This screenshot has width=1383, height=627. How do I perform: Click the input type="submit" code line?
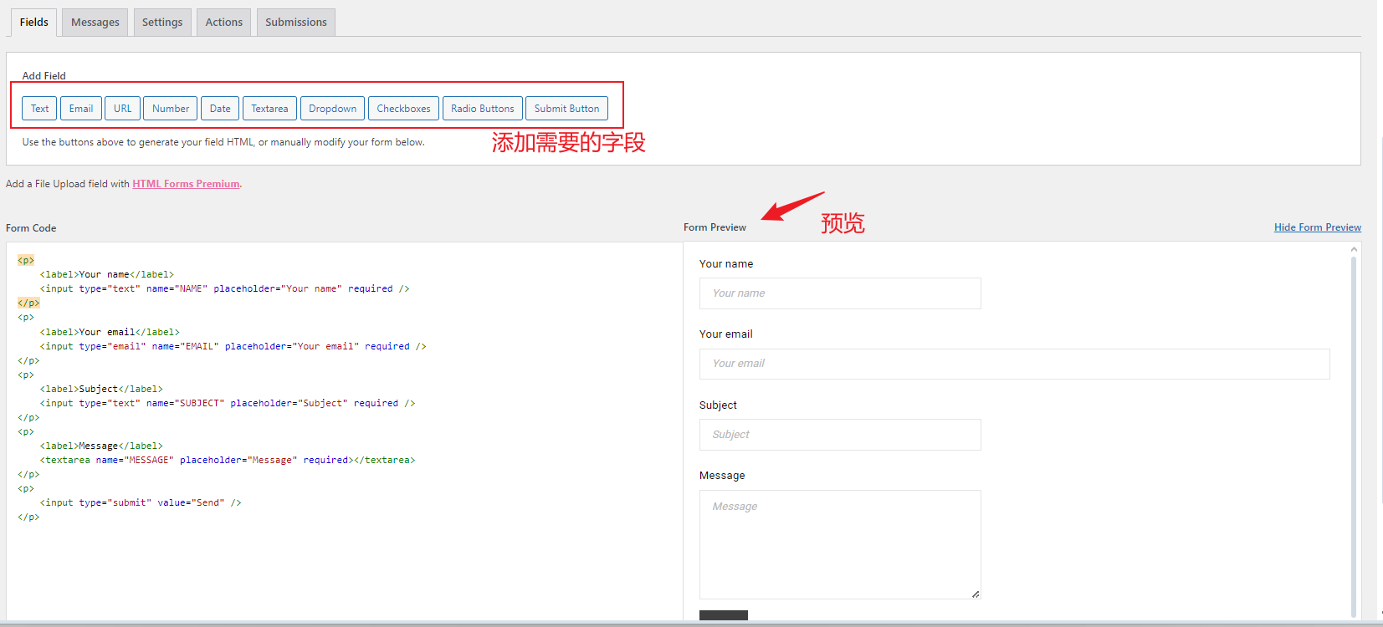(141, 502)
